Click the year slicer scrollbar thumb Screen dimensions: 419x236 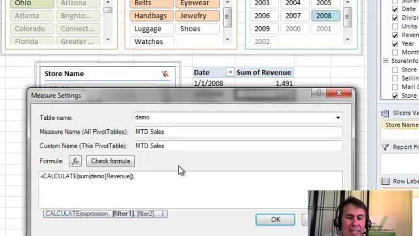click(x=348, y=18)
